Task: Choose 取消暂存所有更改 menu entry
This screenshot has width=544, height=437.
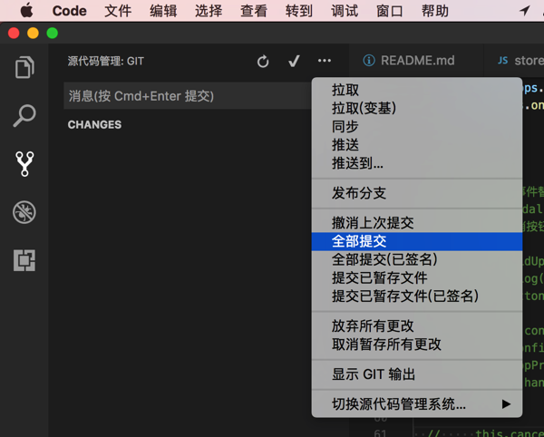Action: pyautogui.click(x=417, y=345)
